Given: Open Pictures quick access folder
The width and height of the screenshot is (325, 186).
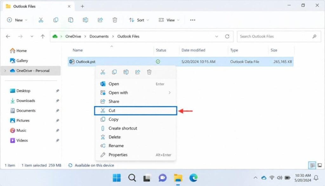Looking at the screenshot, I should (x=20, y=121).
